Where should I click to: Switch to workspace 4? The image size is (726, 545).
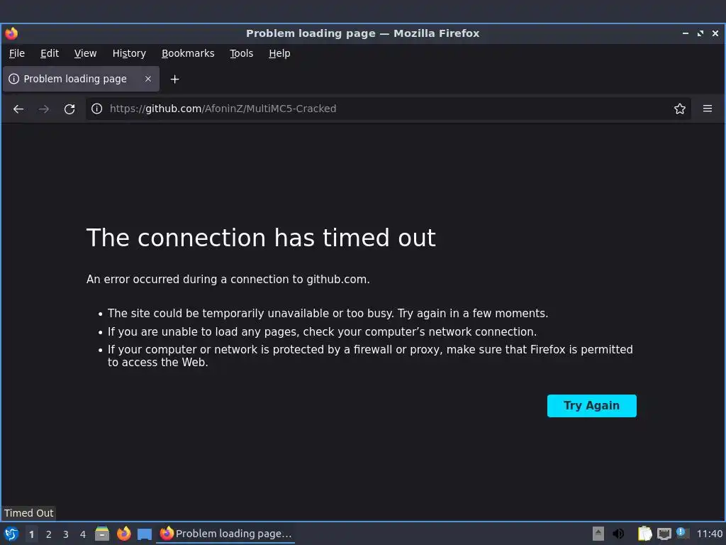click(x=82, y=534)
